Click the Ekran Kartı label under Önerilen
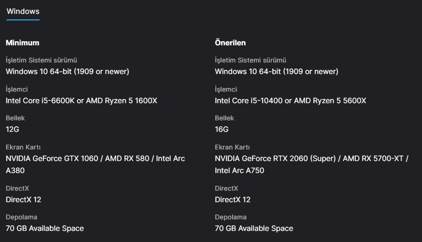The width and height of the screenshot is (422, 242). point(232,147)
